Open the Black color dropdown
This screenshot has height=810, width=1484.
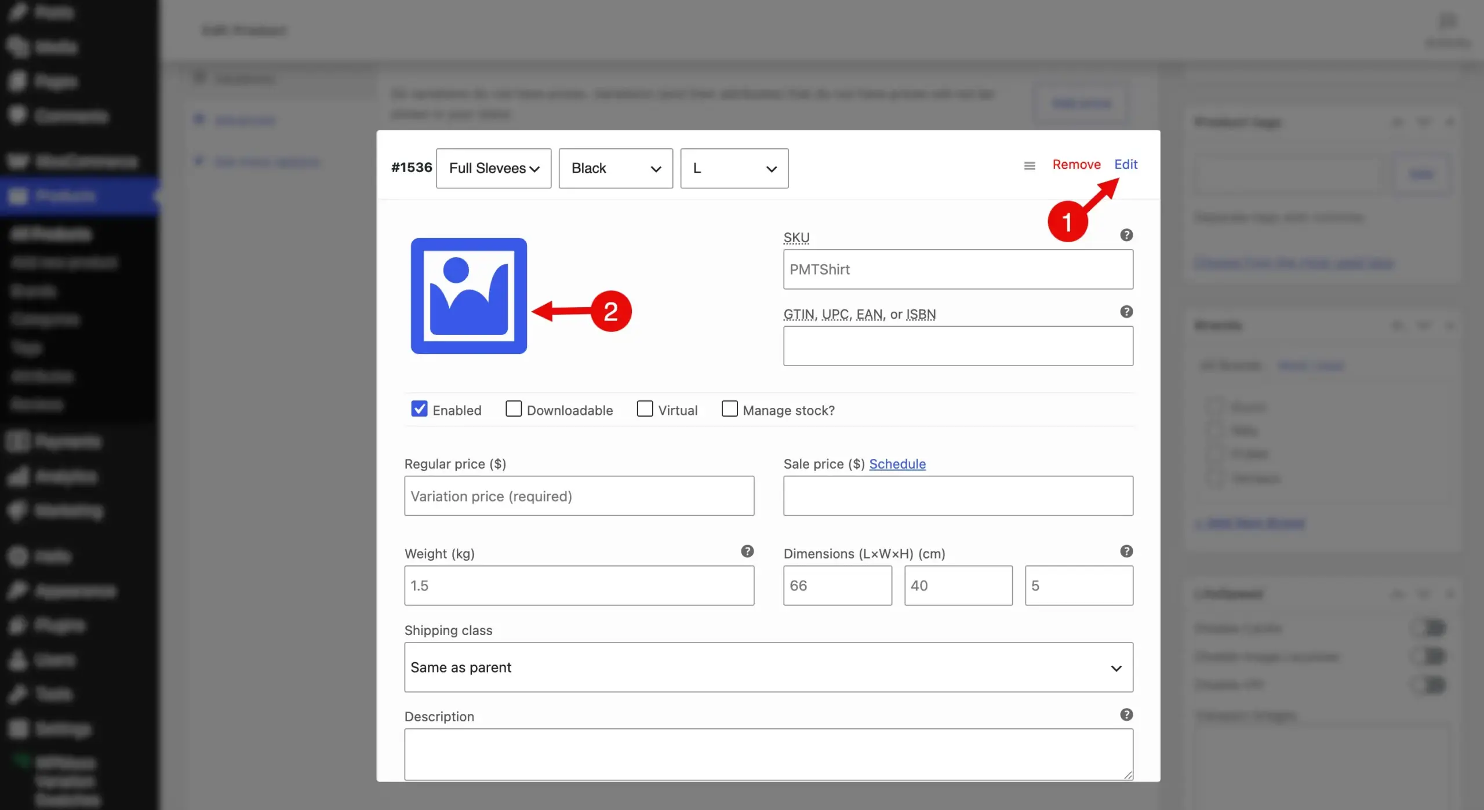click(x=616, y=168)
